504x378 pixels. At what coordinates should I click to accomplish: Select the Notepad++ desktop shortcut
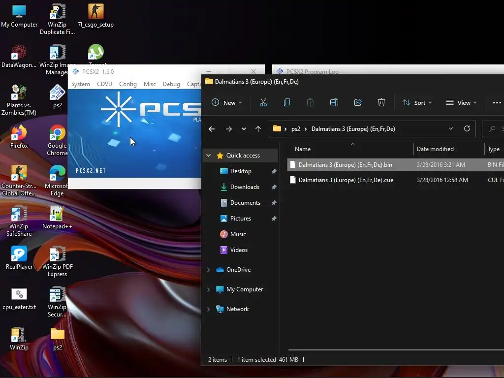[x=57, y=217]
